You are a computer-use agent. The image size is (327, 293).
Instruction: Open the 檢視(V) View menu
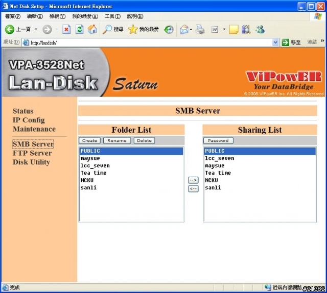(x=57, y=16)
